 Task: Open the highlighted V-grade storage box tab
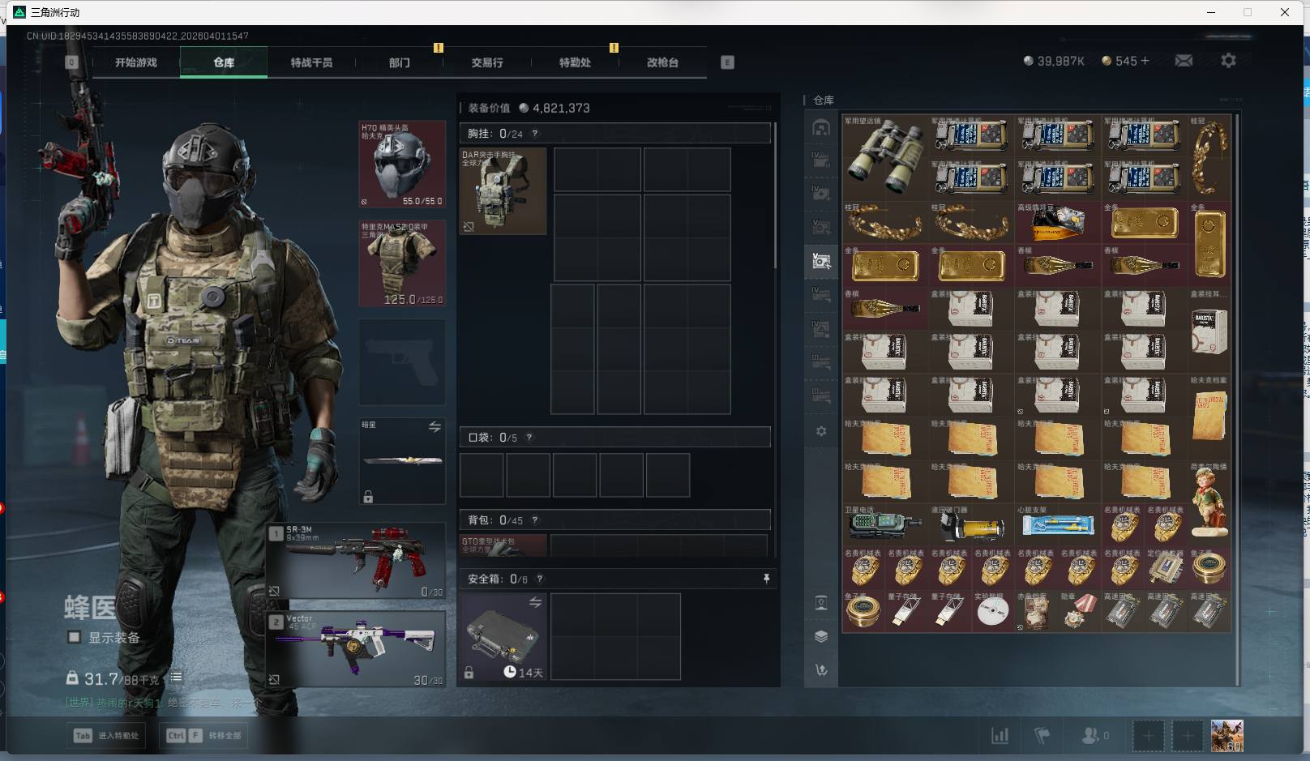(x=821, y=261)
